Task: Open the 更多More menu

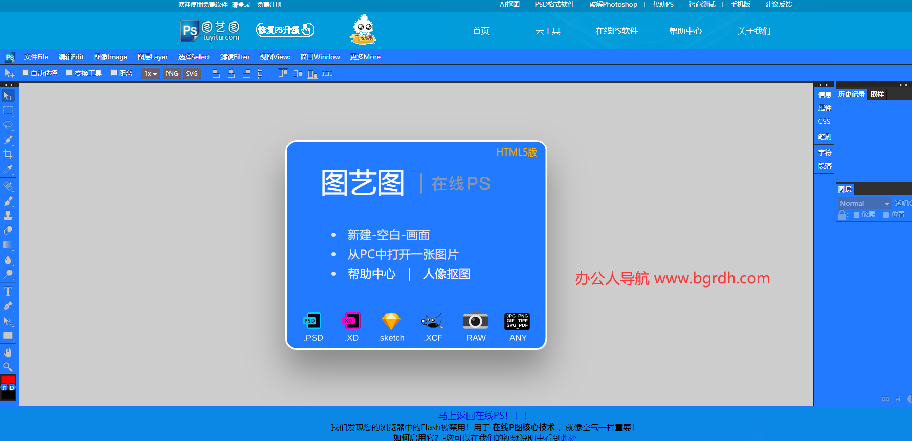Action: (365, 57)
